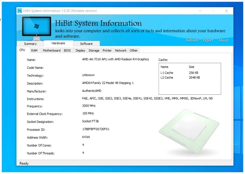
Task: Click the window title text HiBit System Information 1.5.30
Action: point(60,11)
